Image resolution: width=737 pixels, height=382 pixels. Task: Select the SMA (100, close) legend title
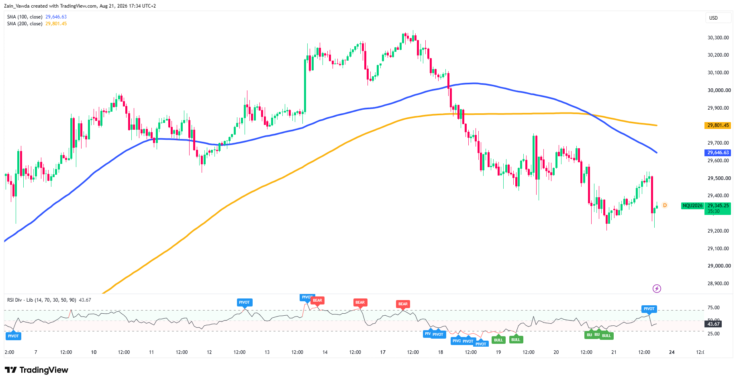point(24,17)
